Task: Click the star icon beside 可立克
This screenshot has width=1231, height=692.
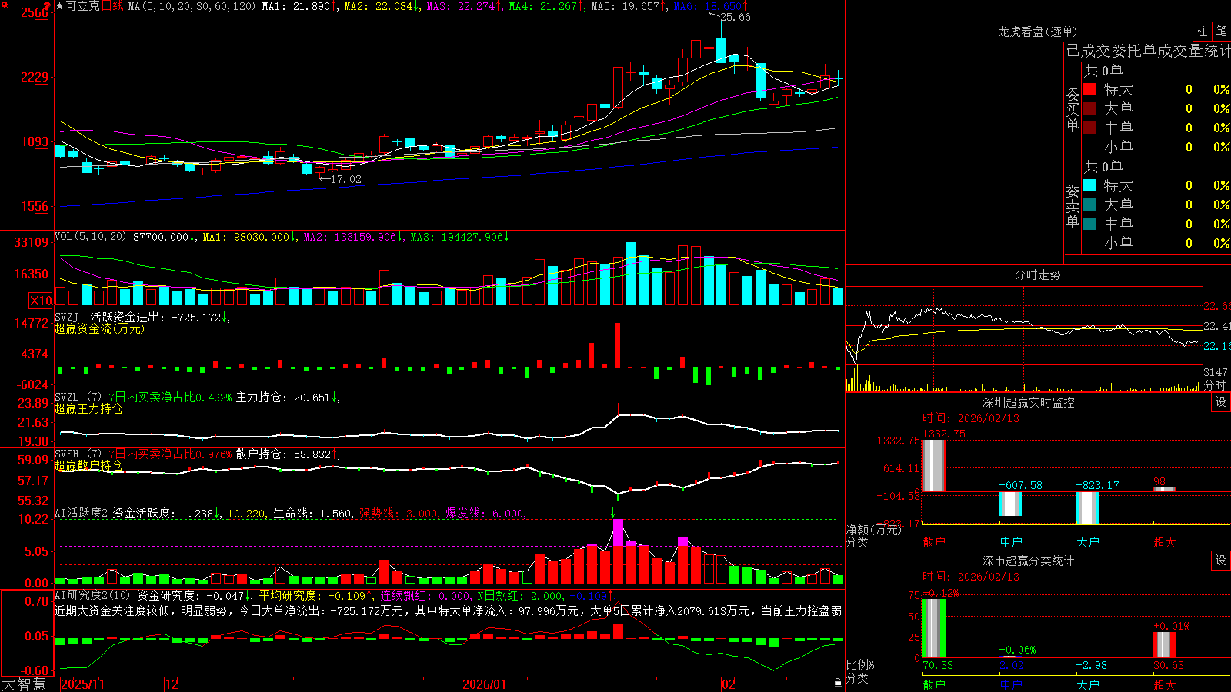Action: point(60,6)
